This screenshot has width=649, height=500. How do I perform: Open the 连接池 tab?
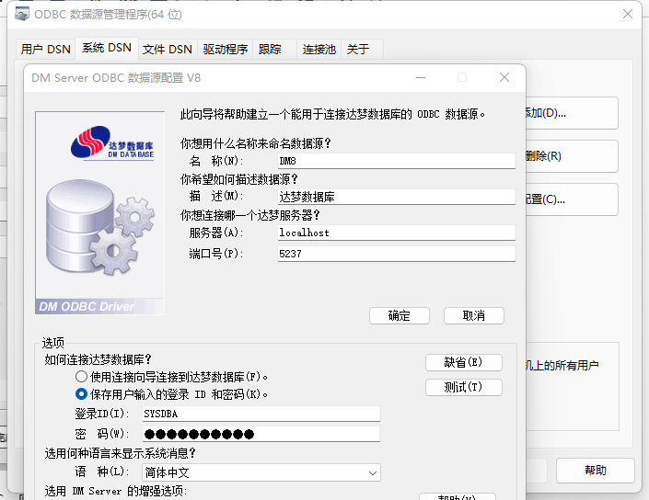(319, 50)
